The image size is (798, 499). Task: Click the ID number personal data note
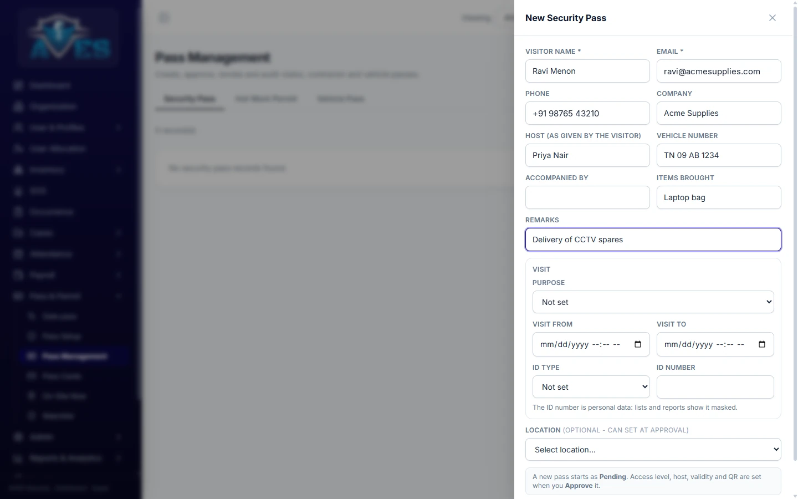click(635, 408)
